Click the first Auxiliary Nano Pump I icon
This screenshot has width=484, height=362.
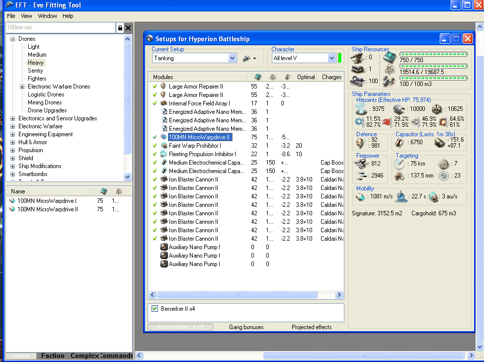(163, 247)
